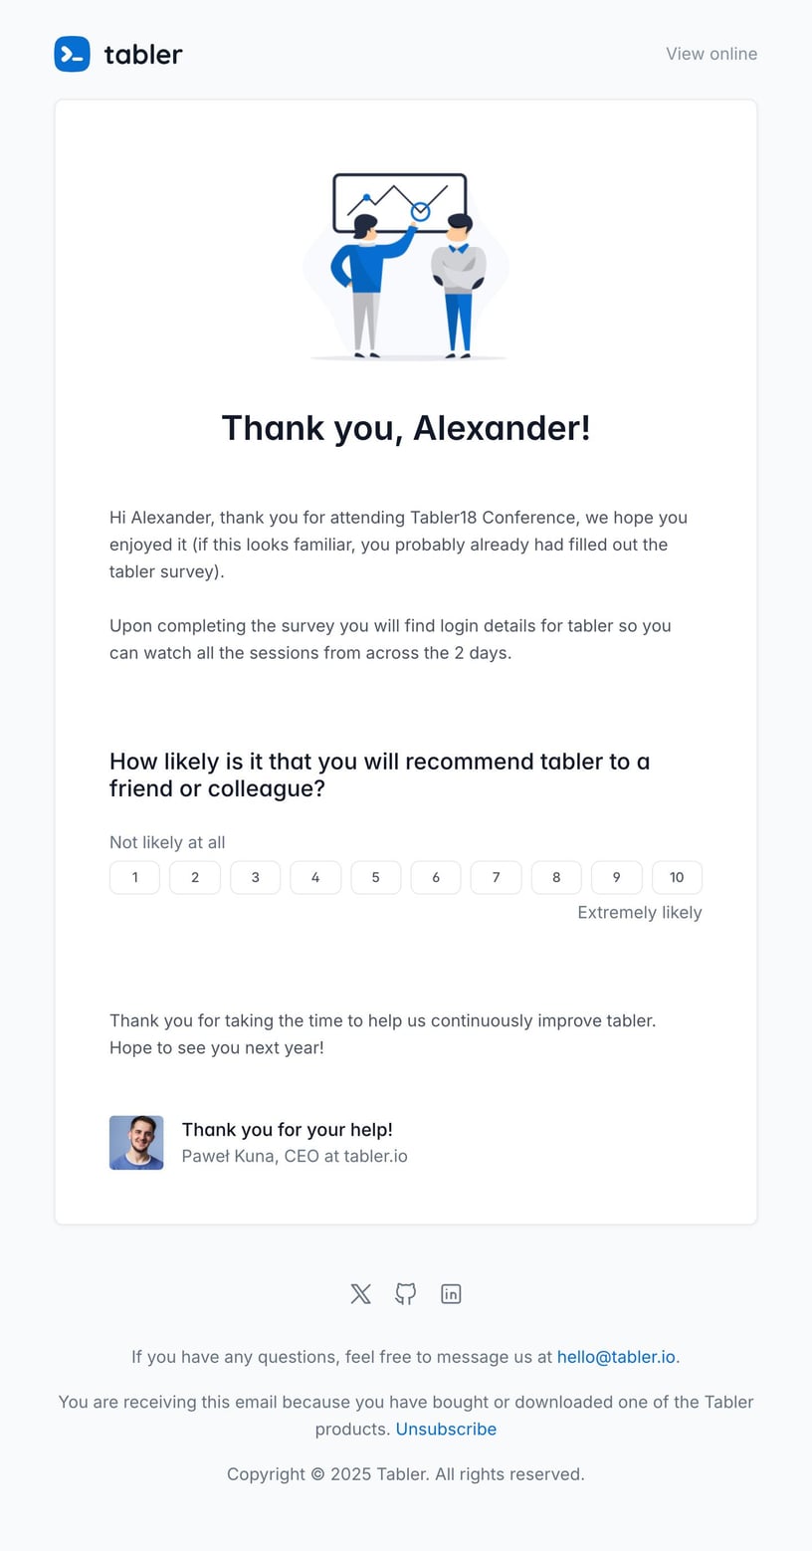Click the hello@tabler.io email link
Viewport: 812px width, 1551px height.
pos(616,1357)
